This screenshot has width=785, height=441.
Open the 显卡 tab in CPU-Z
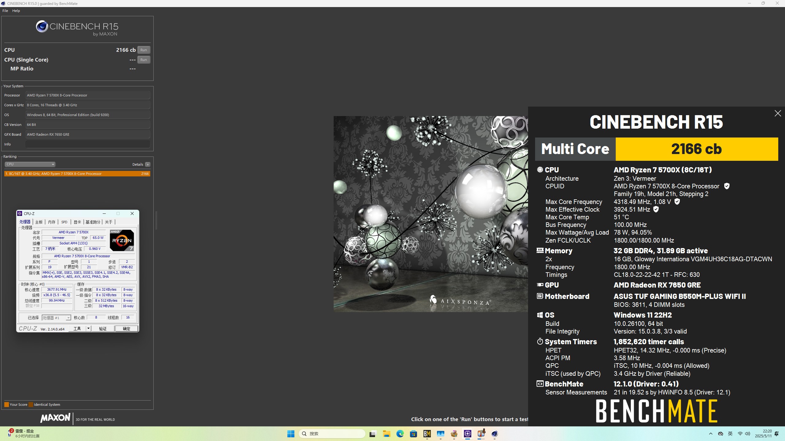click(x=77, y=222)
